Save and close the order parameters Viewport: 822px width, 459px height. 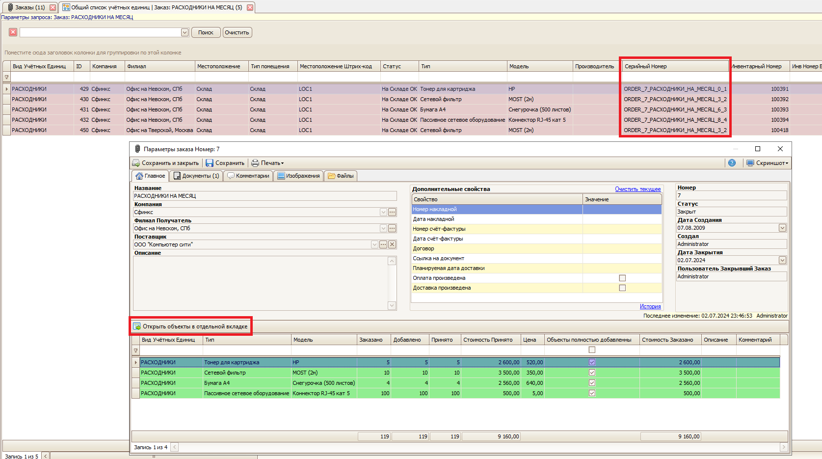[165, 163]
